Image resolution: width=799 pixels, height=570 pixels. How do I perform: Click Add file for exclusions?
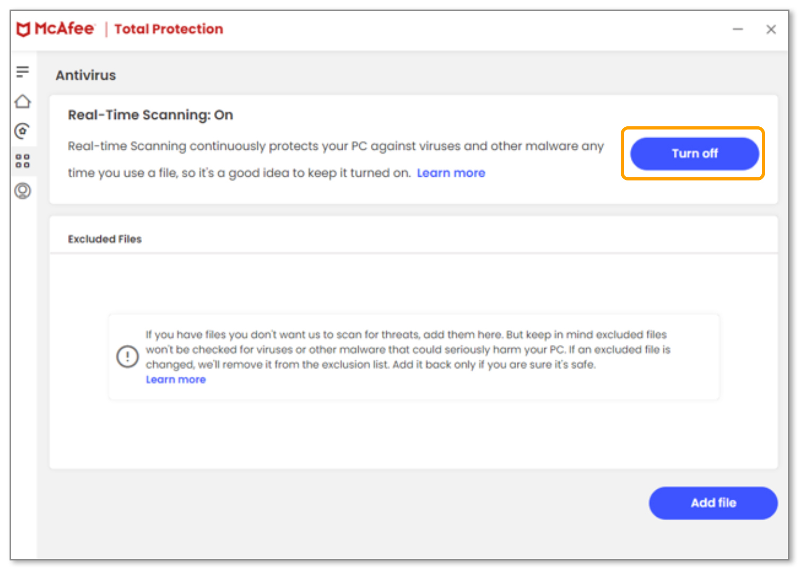tap(713, 503)
